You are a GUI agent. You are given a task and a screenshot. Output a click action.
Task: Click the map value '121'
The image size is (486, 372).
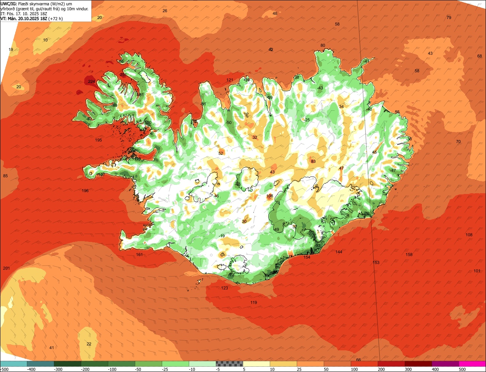pyautogui.click(x=230, y=80)
